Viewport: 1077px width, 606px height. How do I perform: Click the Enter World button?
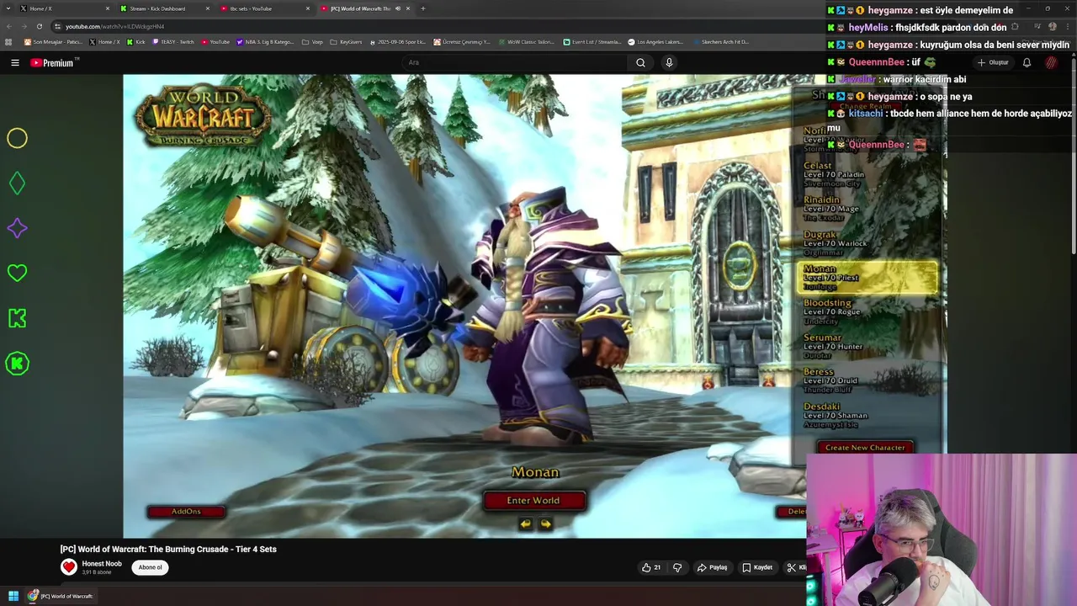coord(533,501)
